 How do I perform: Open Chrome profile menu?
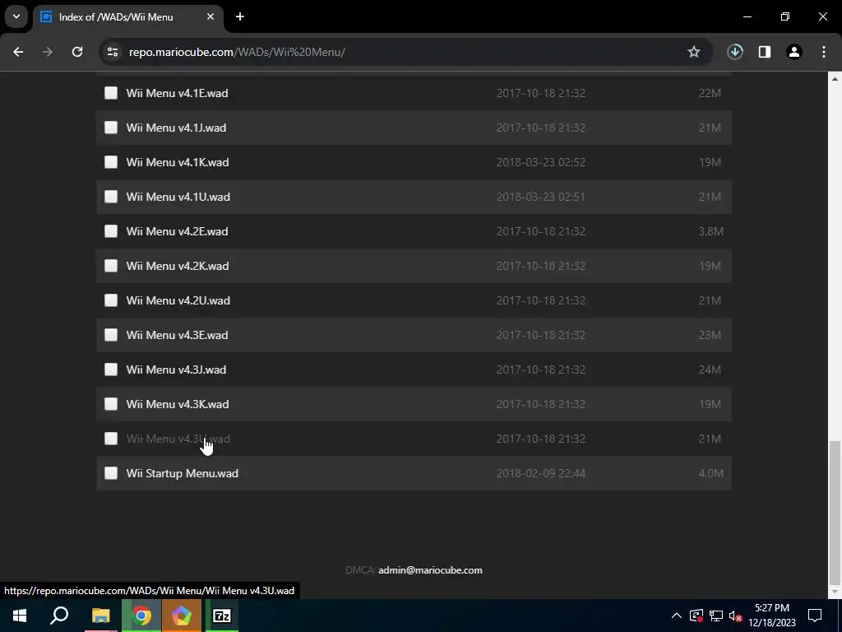click(794, 52)
